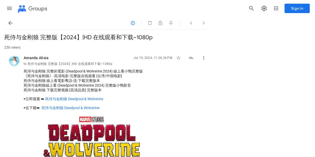
Task: Go back with the left arrow
Action: coord(10,23)
